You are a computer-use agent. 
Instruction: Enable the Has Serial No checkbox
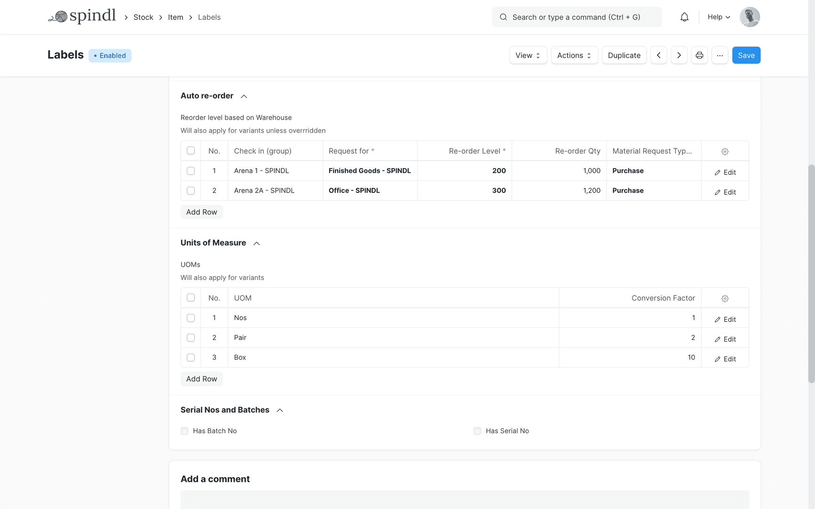[477, 431]
